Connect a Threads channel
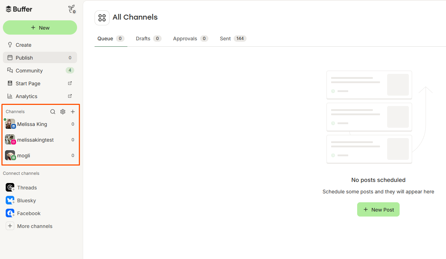This screenshot has height=259, width=446. tap(40, 188)
